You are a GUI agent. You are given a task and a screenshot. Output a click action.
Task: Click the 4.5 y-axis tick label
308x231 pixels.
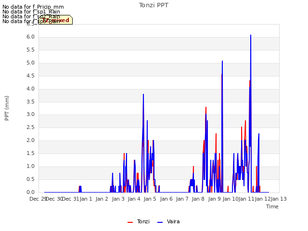[x=30, y=76]
